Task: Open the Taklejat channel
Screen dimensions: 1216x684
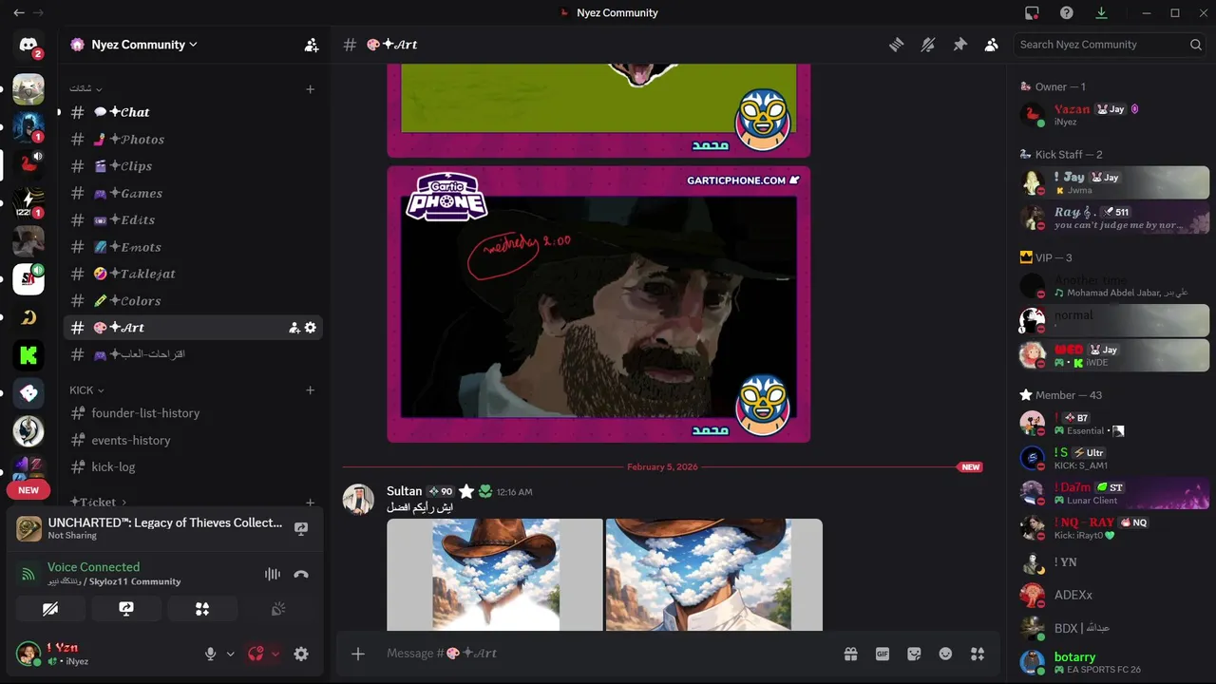Action: coord(193,274)
